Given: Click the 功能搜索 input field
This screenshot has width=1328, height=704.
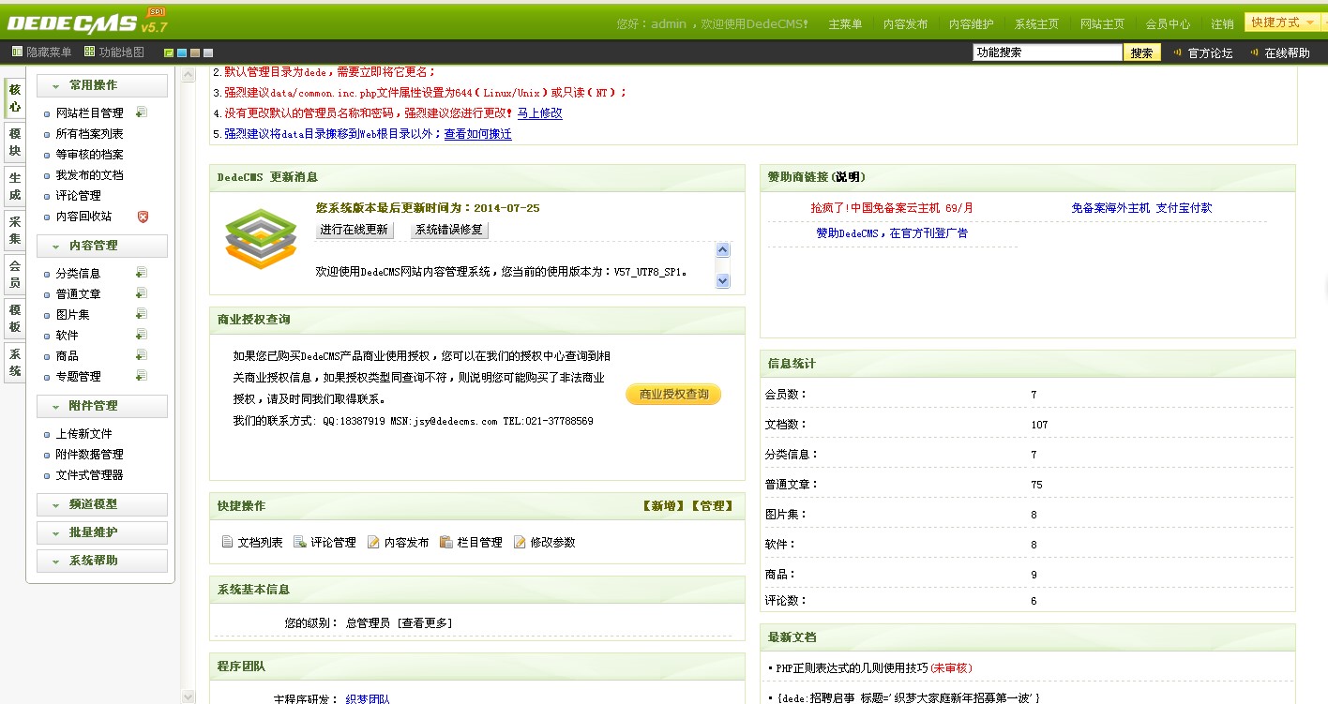Looking at the screenshot, I should 1047,52.
